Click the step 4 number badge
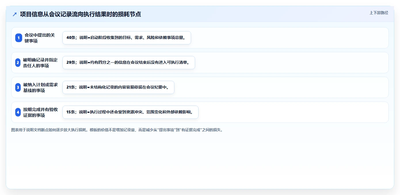The height and width of the screenshot is (195, 400). 18,112
